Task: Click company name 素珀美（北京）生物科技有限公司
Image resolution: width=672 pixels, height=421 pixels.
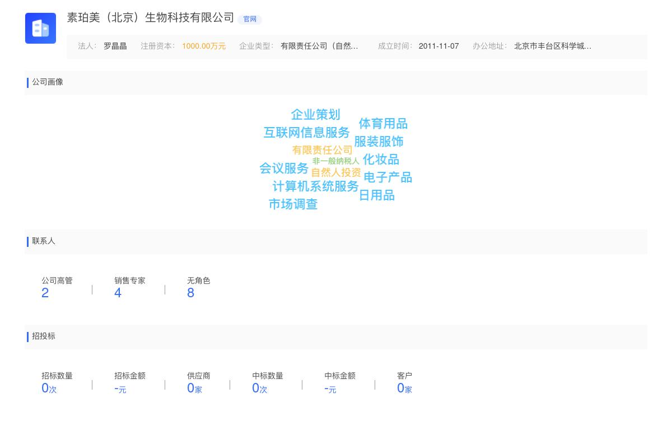Action: [151, 17]
